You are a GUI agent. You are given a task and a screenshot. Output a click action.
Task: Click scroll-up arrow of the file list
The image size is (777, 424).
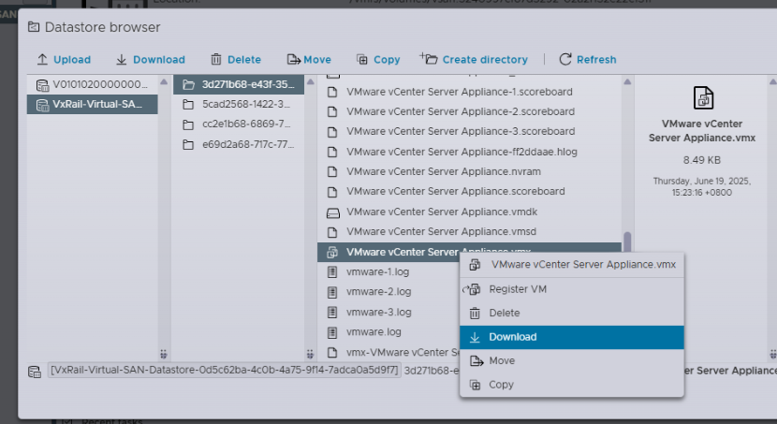(x=627, y=81)
